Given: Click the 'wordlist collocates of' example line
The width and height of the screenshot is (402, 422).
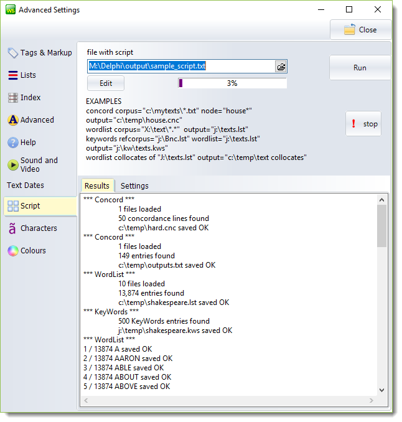Looking at the screenshot, I should pyautogui.click(x=196, y=157).
